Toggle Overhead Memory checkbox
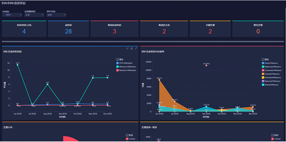The image size is (286, 142). click(263, 77)
